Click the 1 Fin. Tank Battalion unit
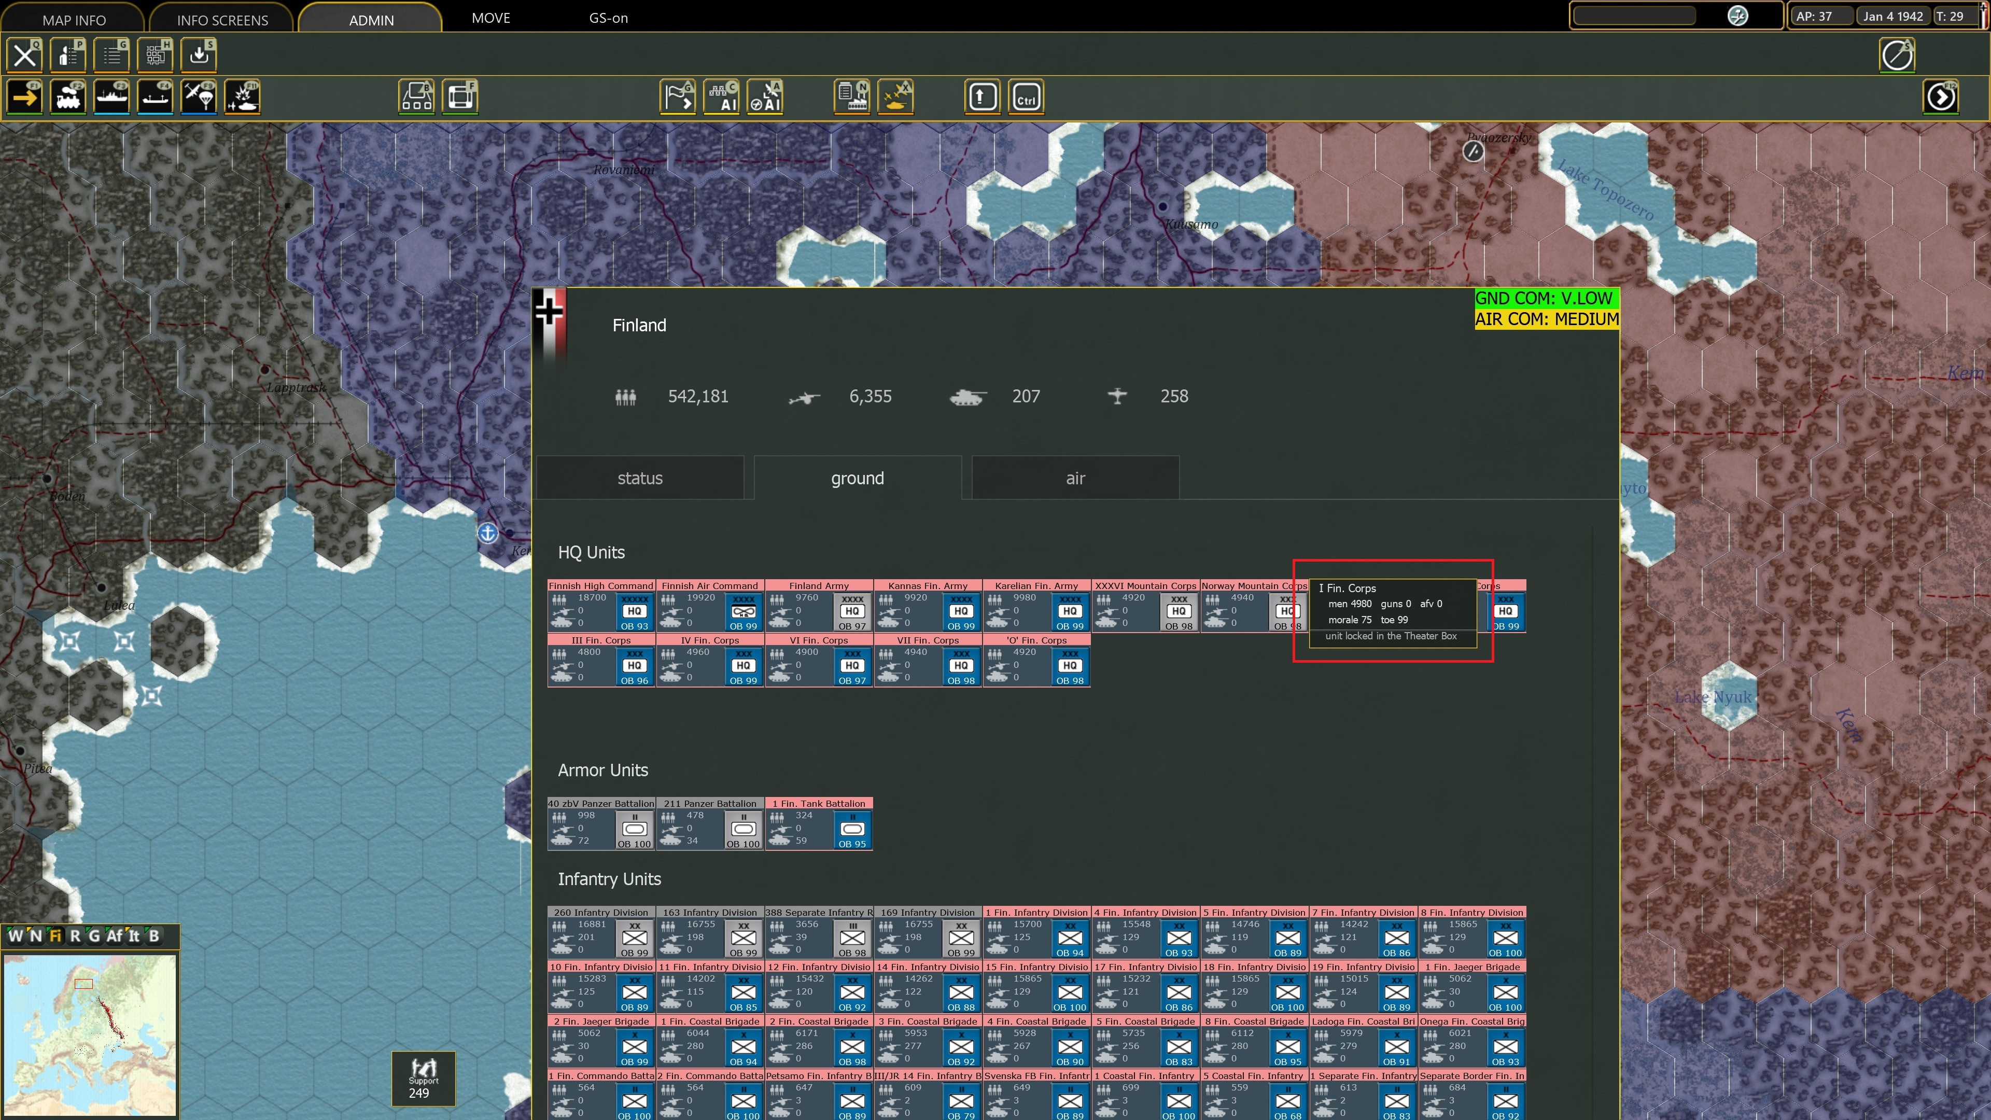 click(819, 825)
